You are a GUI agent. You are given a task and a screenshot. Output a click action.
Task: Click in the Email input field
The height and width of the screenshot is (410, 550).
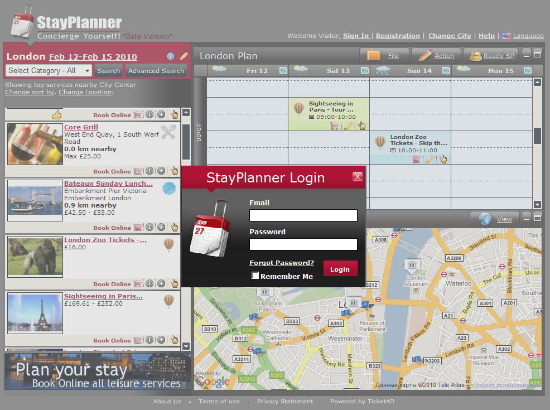click(x=303, y=215)
